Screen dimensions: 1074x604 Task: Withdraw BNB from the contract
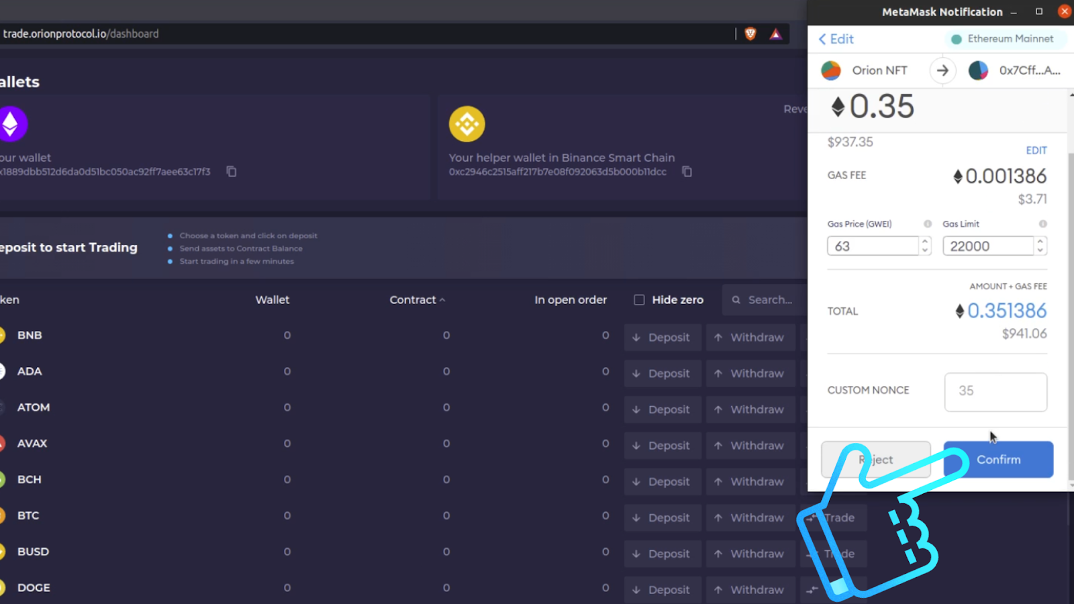(750, 338)
